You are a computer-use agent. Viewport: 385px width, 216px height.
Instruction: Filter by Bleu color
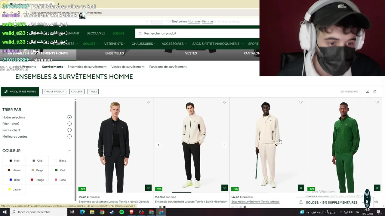[x=14, y=180]
